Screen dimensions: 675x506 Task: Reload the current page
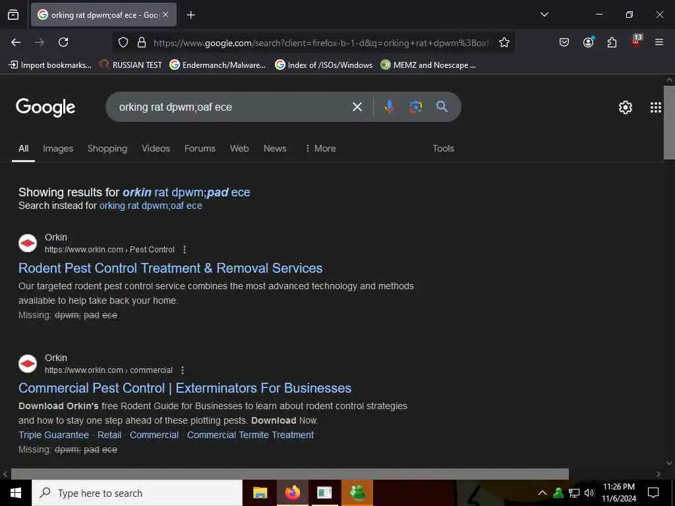point(63,42)
